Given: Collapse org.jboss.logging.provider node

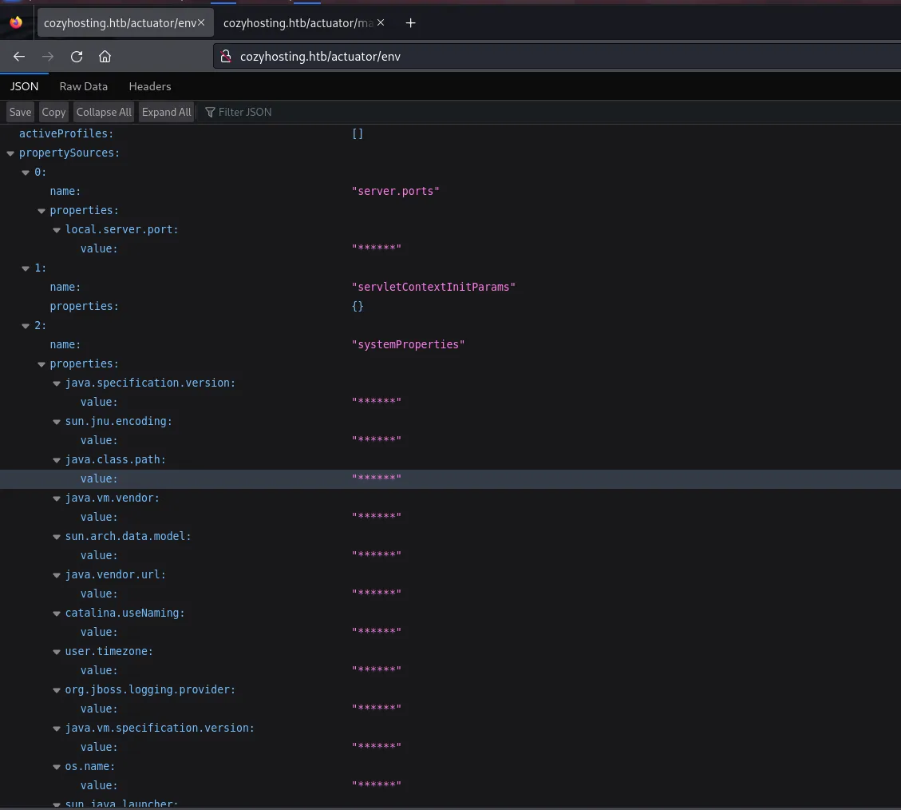Looking at the screenshot, I should coord(57,690).
